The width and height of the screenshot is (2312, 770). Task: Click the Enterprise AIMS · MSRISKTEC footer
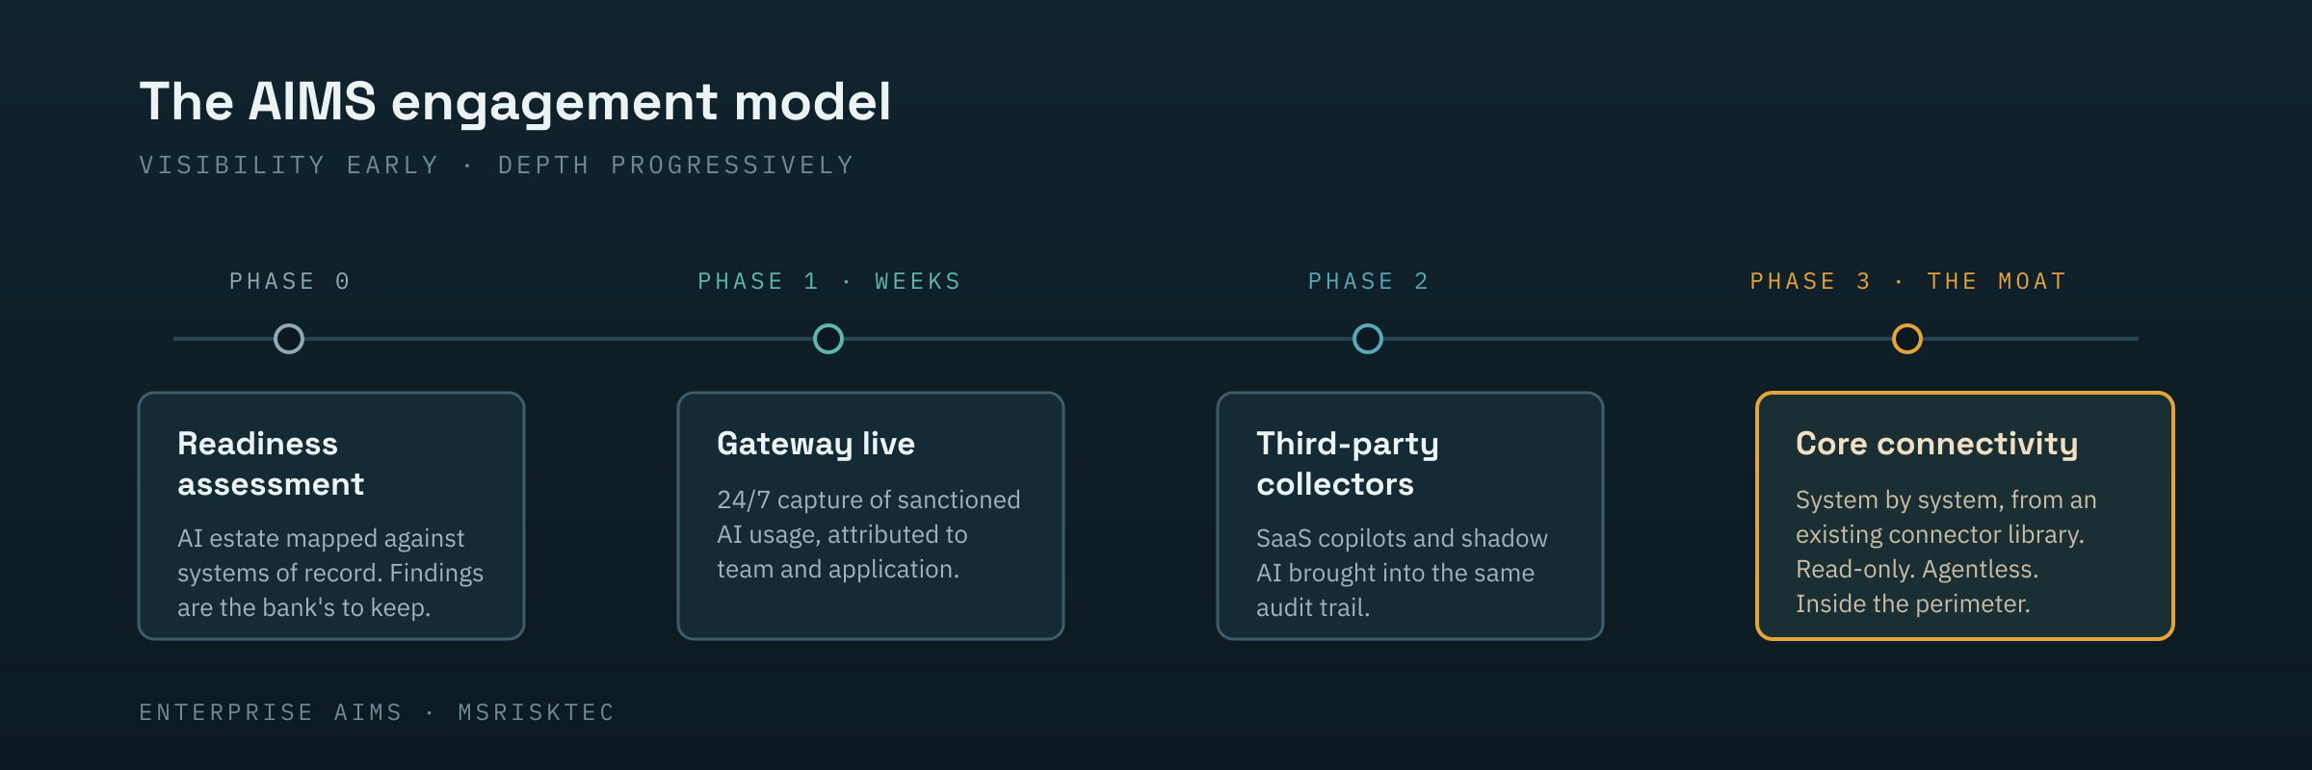377,712
